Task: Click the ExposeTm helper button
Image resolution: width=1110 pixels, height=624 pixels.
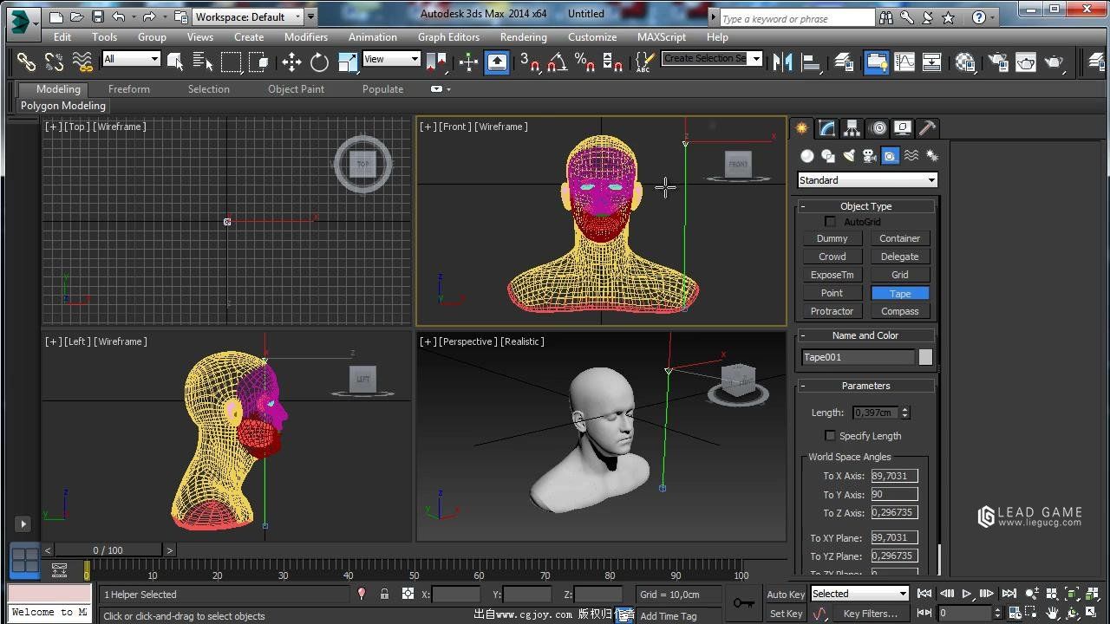Action: pyautogui.click(x=832, y=275)
